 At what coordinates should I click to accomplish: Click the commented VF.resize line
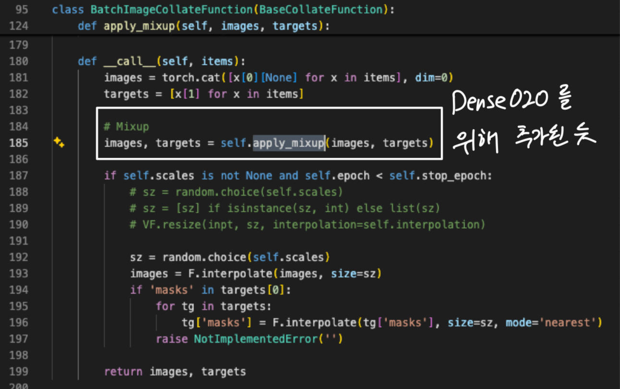pyautogui.click(x=308, y=224)
